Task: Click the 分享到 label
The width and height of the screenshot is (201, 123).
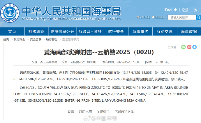Action: click(x=173, y=47)
